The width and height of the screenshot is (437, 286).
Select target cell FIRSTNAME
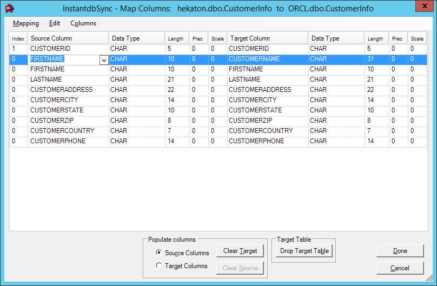[x=268, y=69]
